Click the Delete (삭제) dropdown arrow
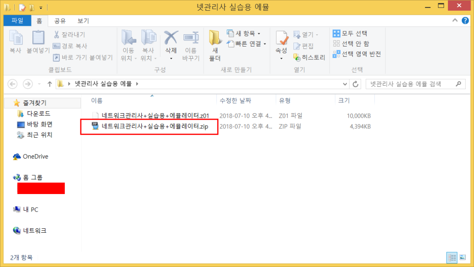 pos(171,58)
